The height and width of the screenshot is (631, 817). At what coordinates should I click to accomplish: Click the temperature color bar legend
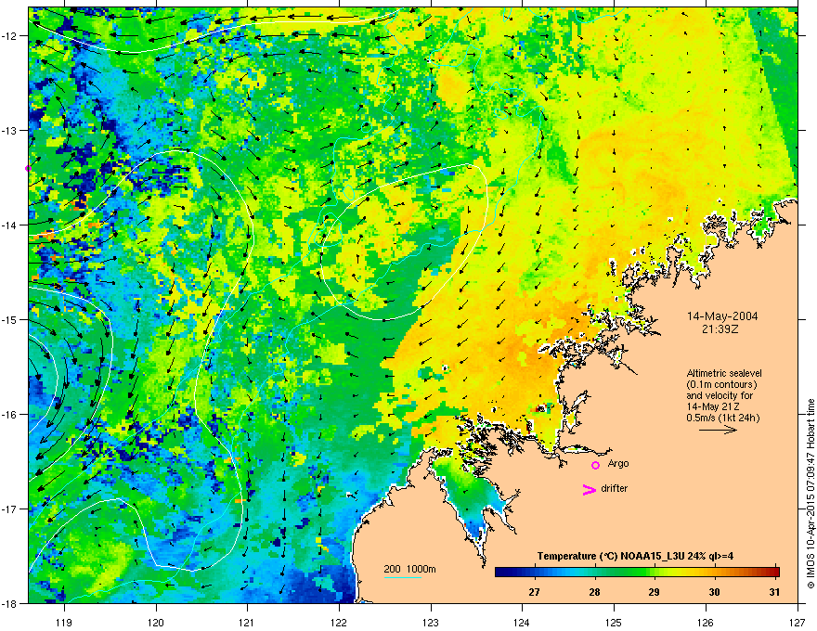coord(637,572)
